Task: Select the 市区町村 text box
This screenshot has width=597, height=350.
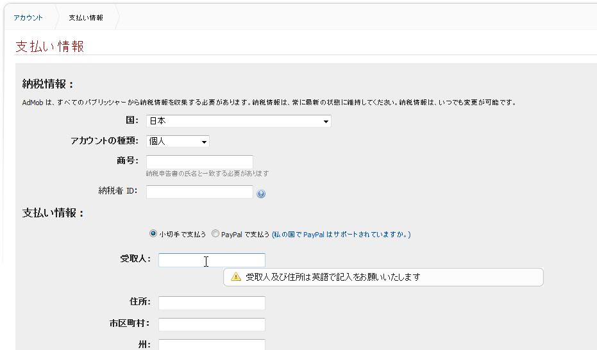Action: [x=212, y=324]
